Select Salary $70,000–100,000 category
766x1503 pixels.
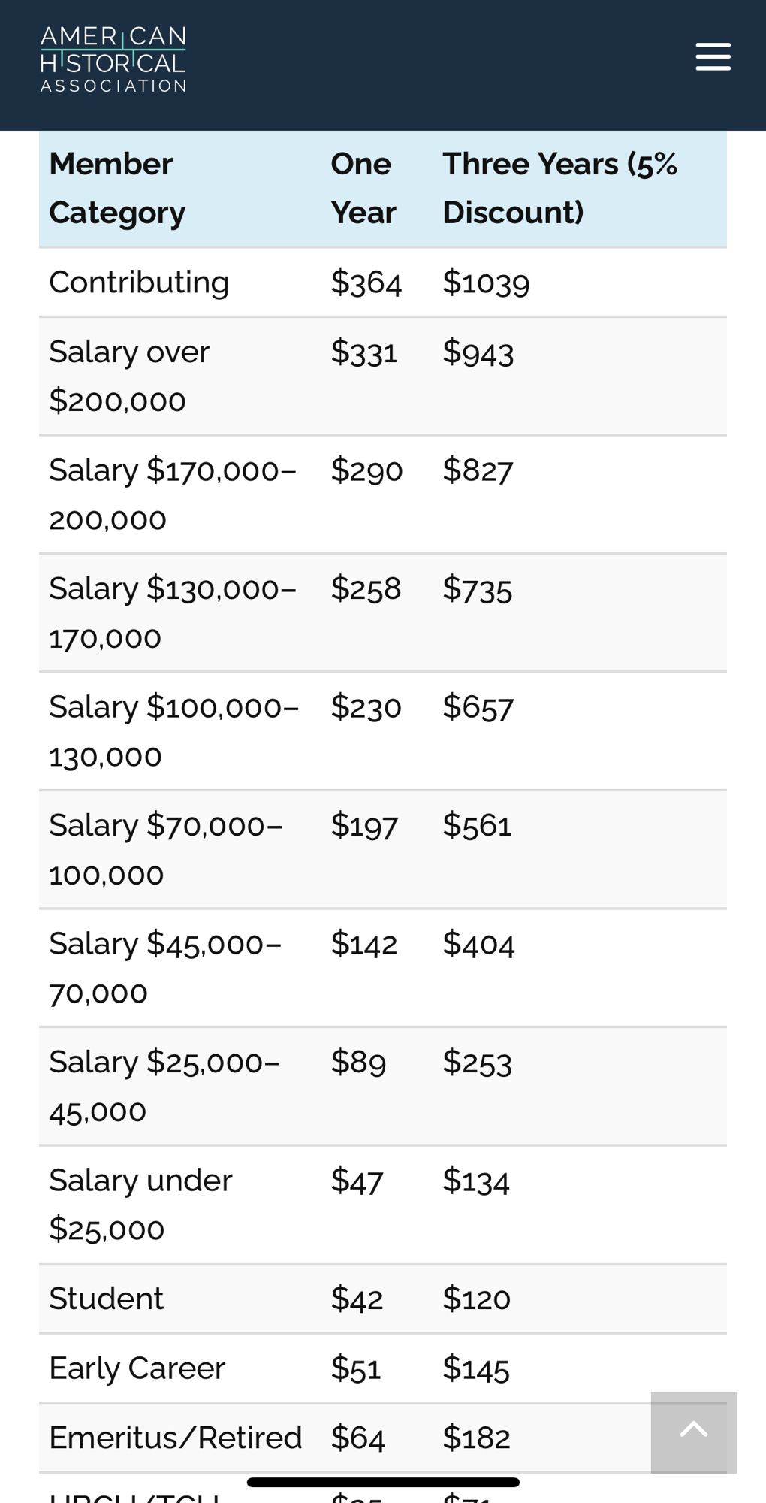[x=165, y=849]
